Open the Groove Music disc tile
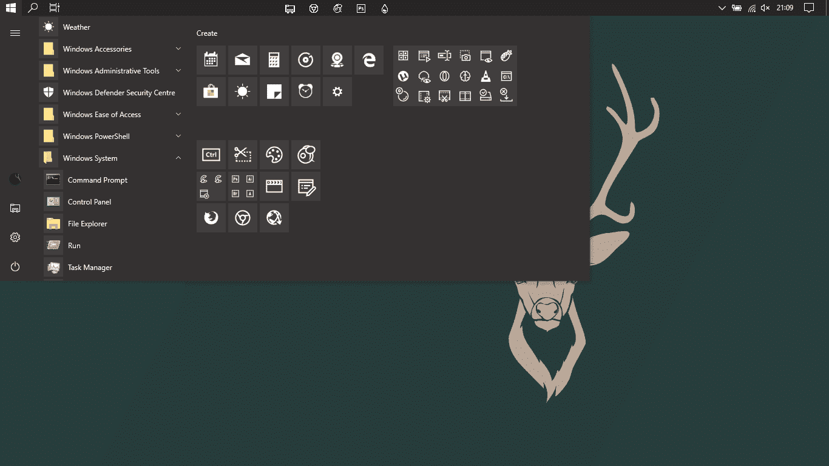The width and height of the screenshot is (829, 466). (306, 60)
